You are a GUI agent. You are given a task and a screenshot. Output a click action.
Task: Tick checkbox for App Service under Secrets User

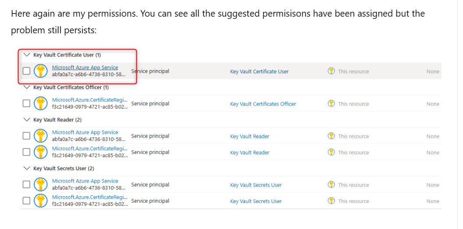26,184
